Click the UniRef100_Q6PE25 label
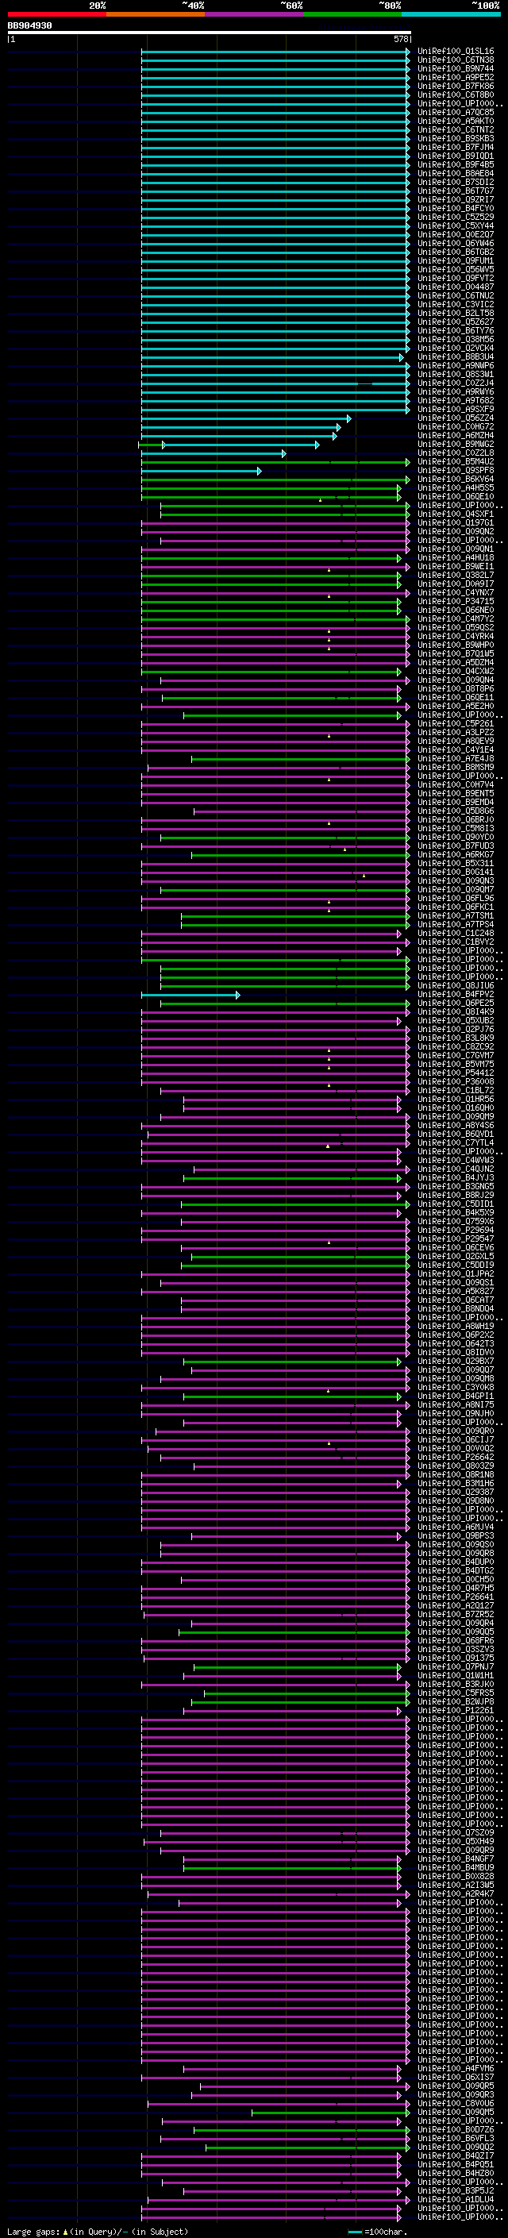The height and width of the screenshot is (2238, 508). pyautogui.click(x=456, y=1003)
